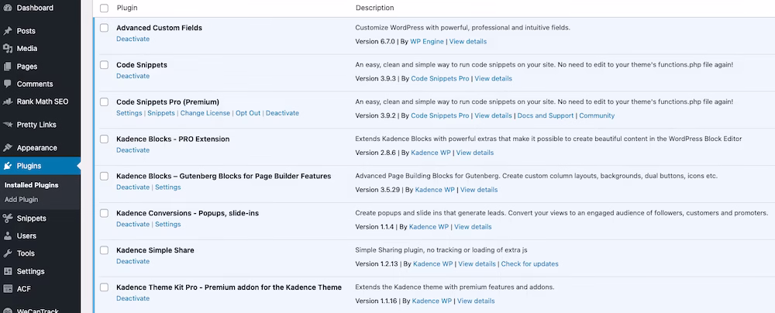The height and width of the screenshot is (313, 775).
Task: Click the Pretty Links star icon
Action: [8, 125]
